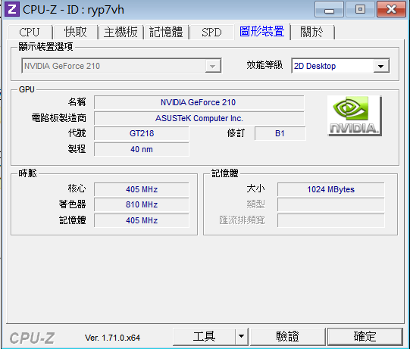410x349 pixels.
Task: Switch to the 記憶體 tab
Action: [x=166, y=33]
